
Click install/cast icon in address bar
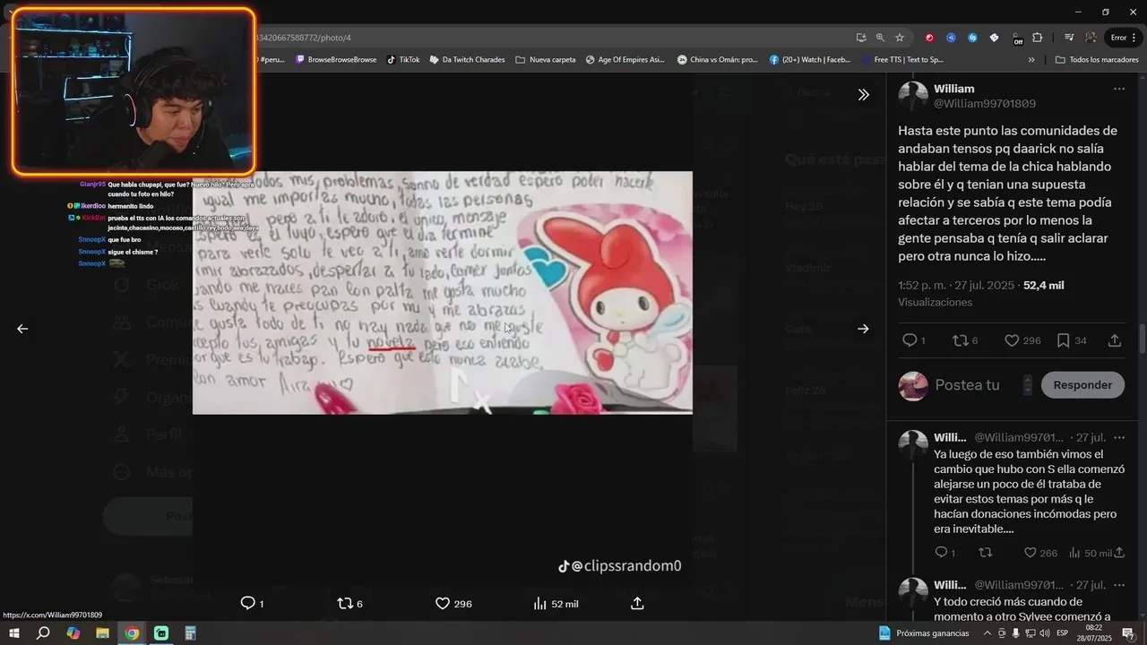[860, 38]
